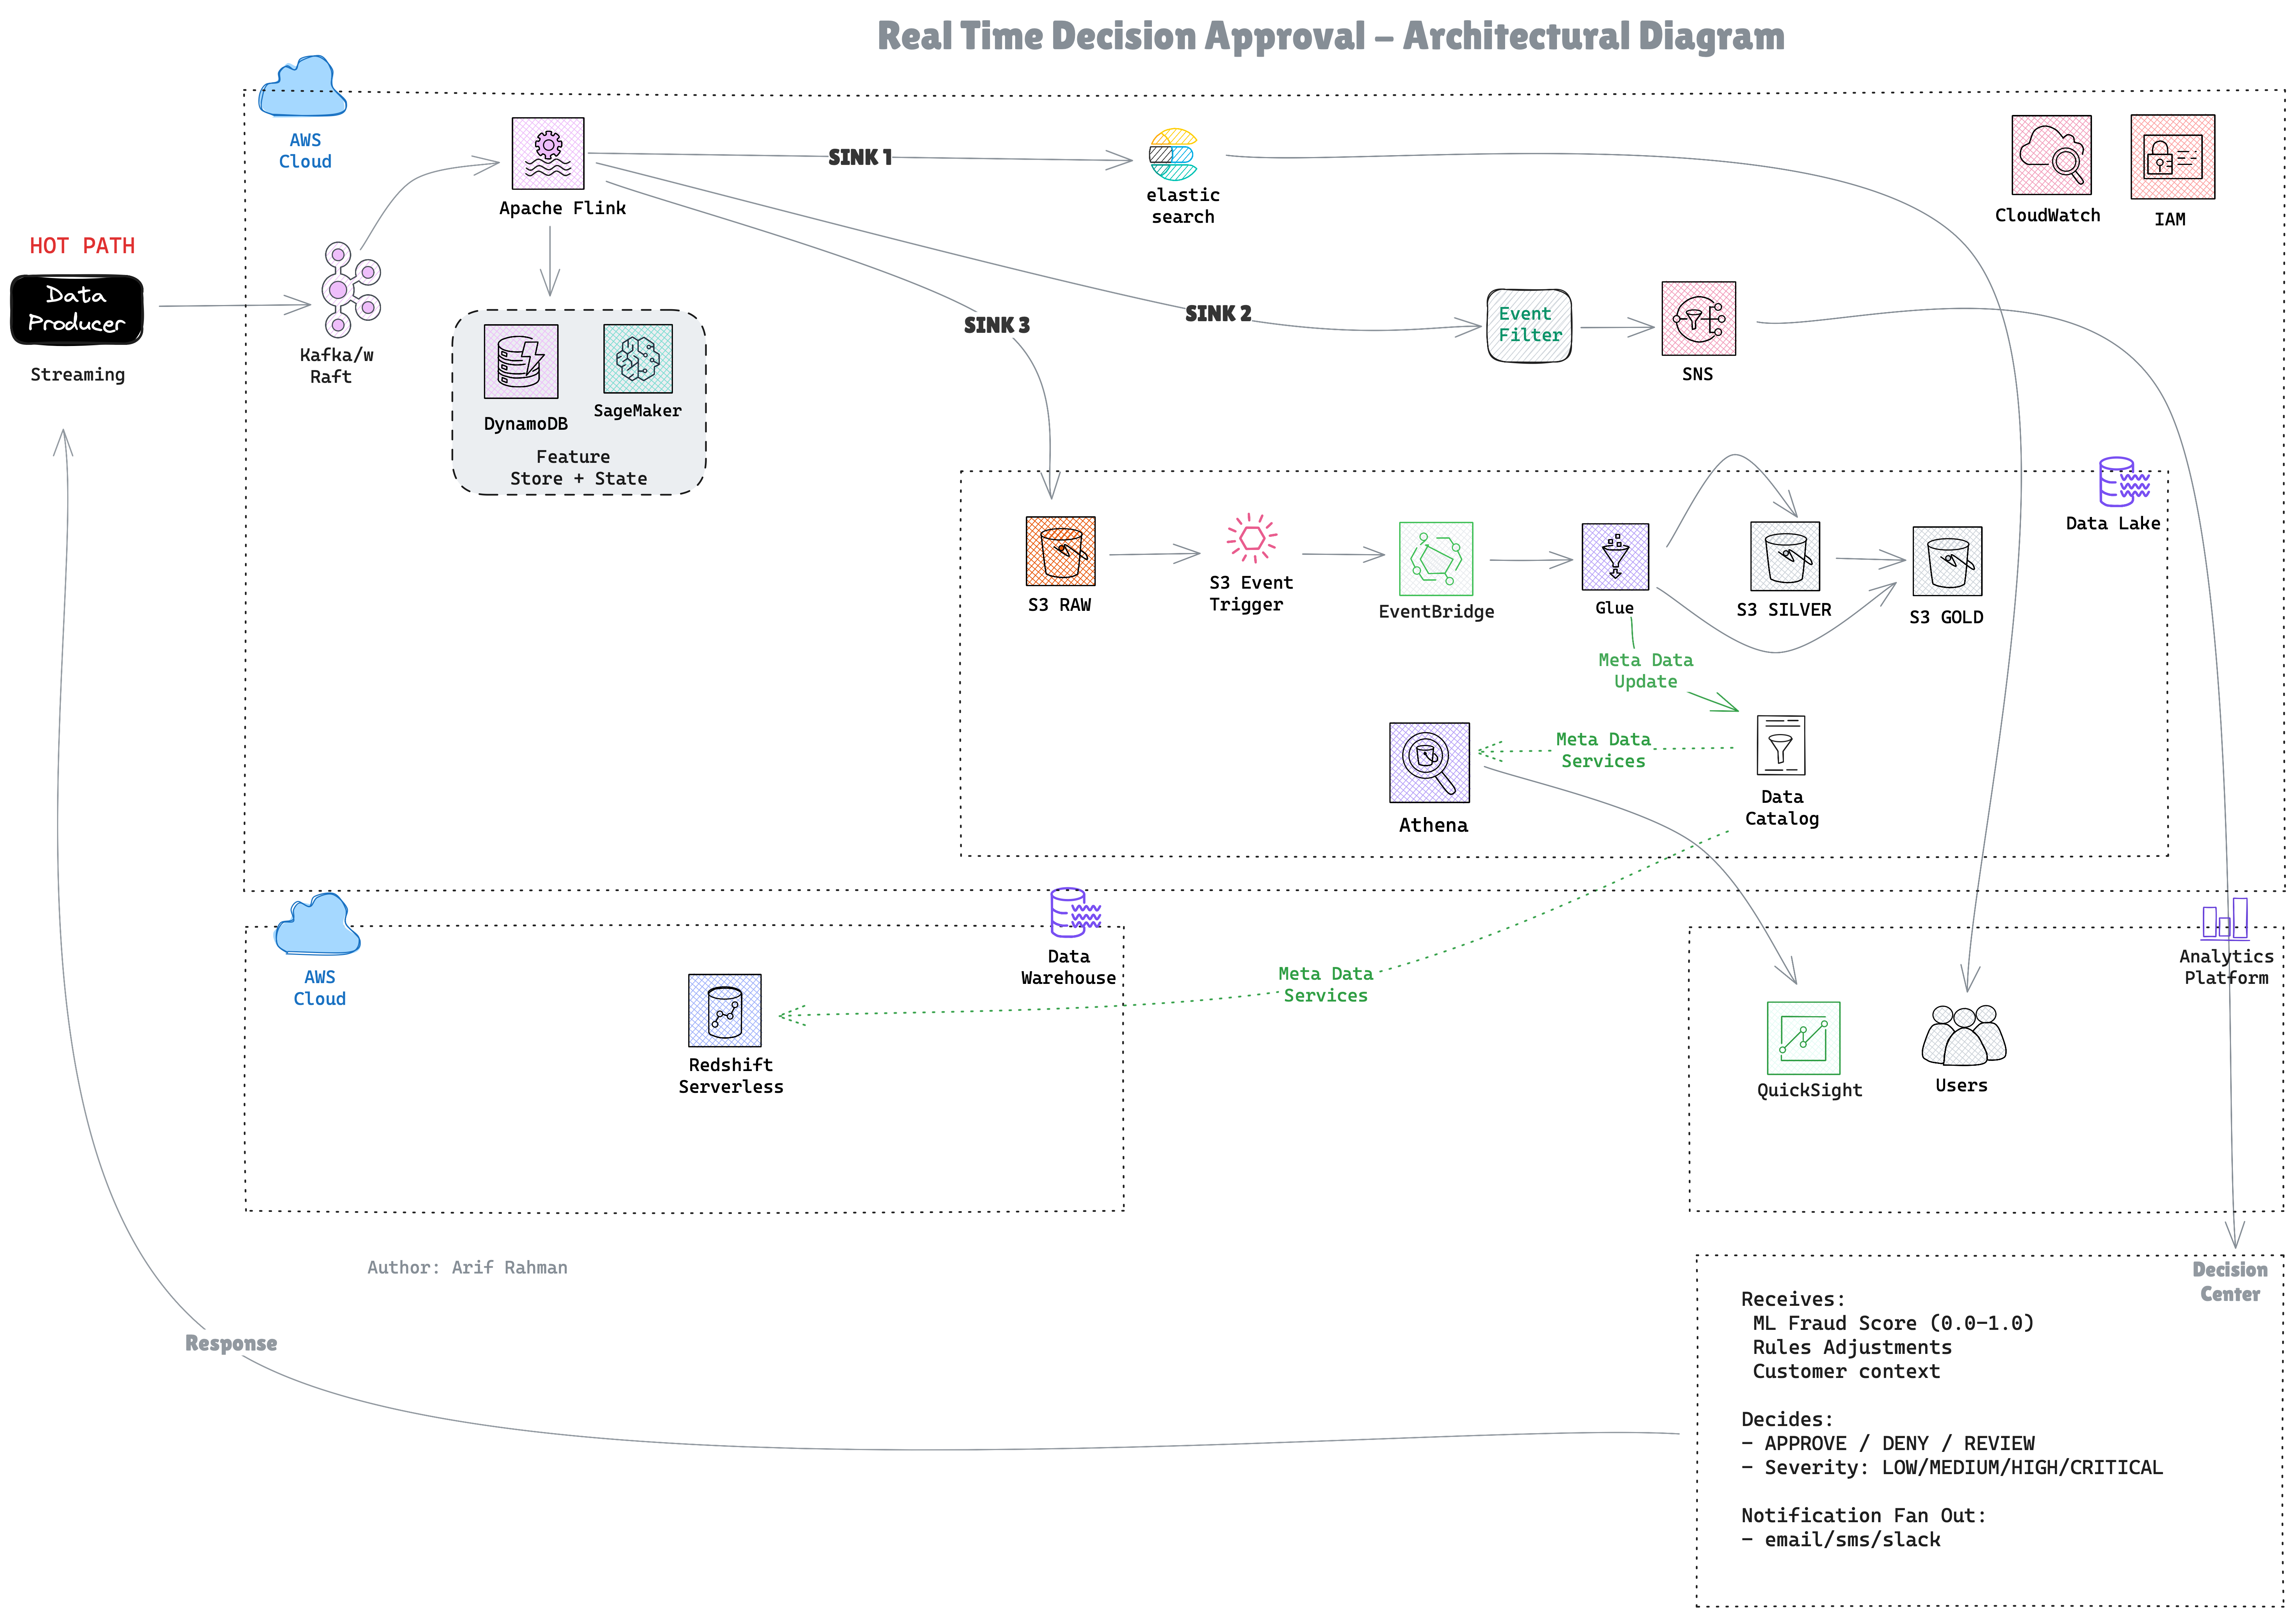Click the CloudWatch icon
This screenshot has height=1618, width=2296.
[x=2051, y=156]
